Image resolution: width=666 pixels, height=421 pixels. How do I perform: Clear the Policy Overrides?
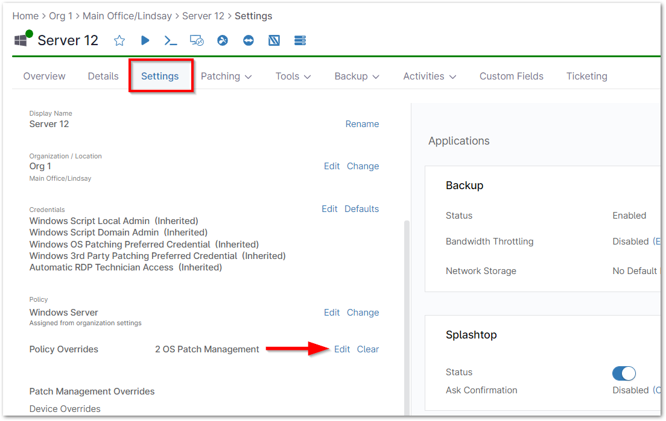point(368,349)
